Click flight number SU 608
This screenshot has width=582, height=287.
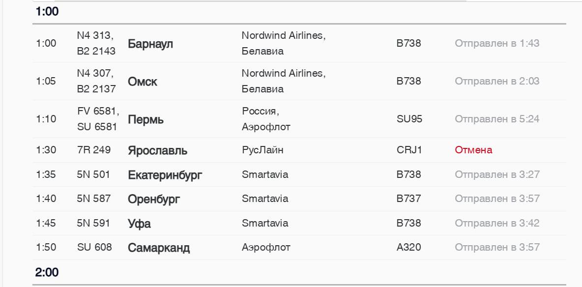tap(94, 247)
